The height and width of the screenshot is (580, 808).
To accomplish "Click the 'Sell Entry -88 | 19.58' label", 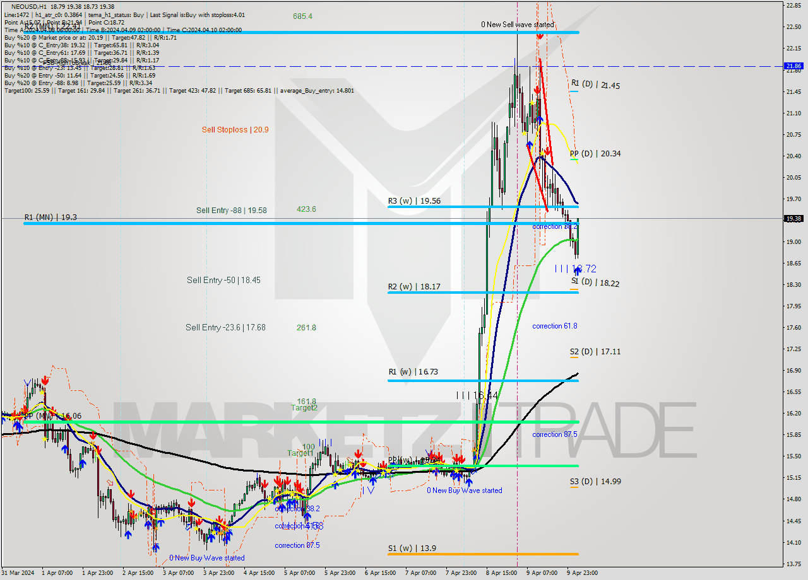I will [231, 210].
